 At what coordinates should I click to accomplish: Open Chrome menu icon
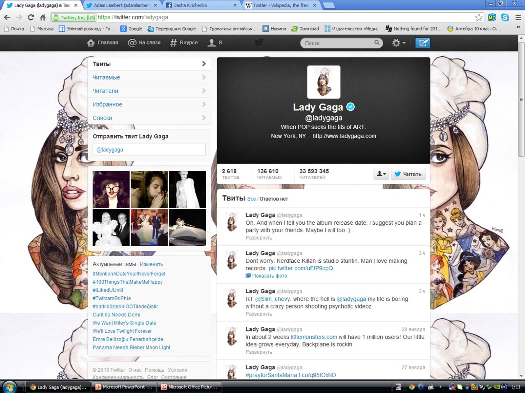coord(518,17)
